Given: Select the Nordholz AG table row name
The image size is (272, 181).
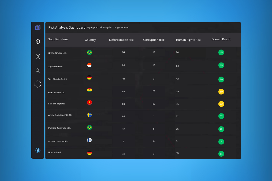Looking at the screenshot, I should click(55, 153).
